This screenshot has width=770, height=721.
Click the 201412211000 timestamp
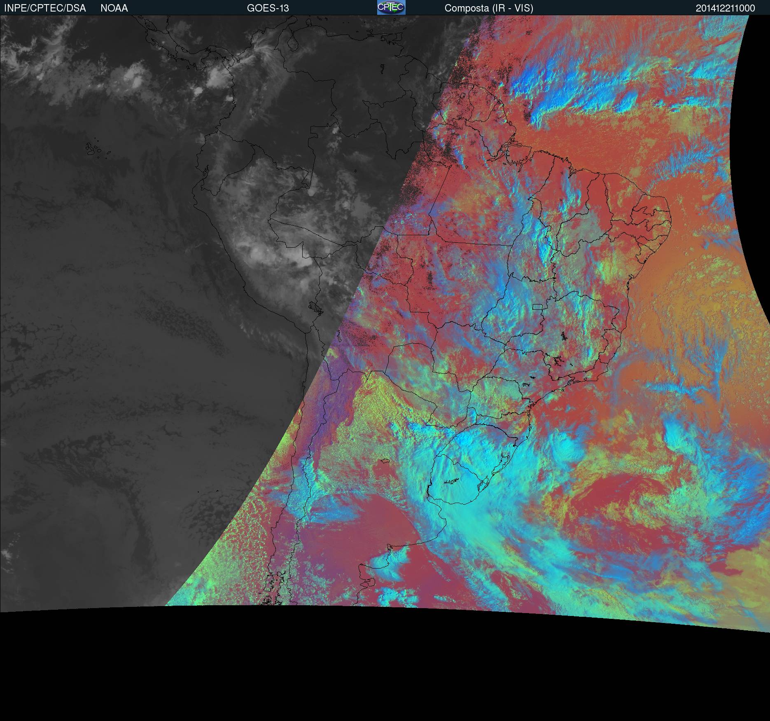click(x=726, y=8)
